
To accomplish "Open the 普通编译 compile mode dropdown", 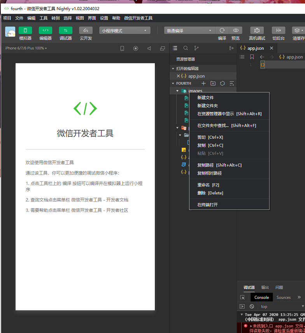I will (x=189, y=30).
